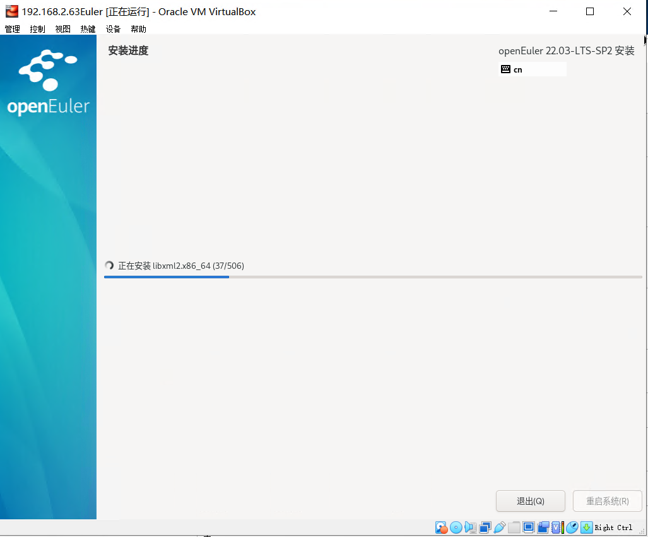
Task: Close the VirtualBox window
Action: [x=627, y=11]
